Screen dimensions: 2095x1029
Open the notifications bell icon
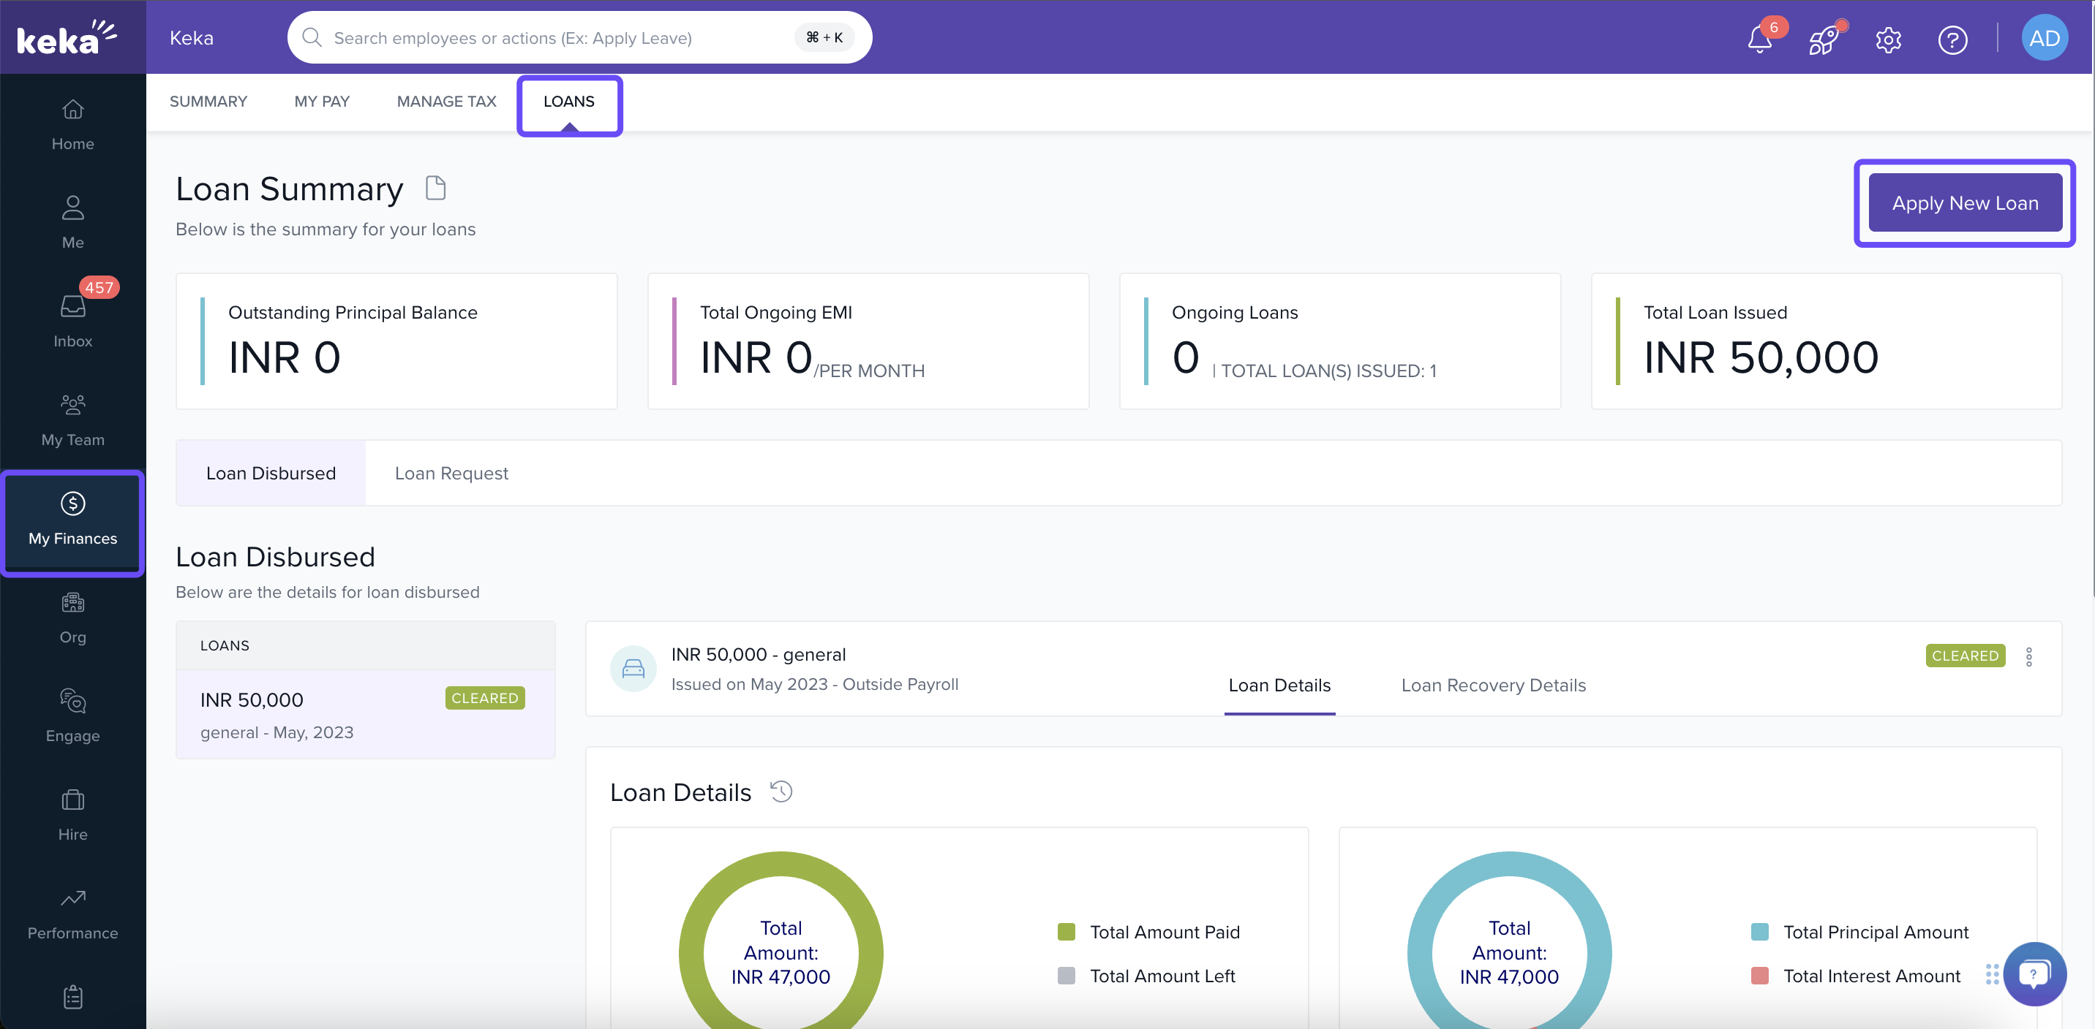tap(1759, 39)
